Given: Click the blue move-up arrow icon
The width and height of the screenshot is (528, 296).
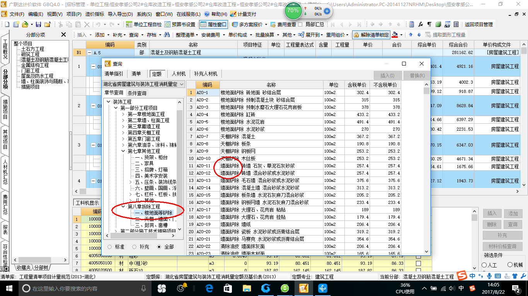Looking at the screenshot, I should (410, 35).
